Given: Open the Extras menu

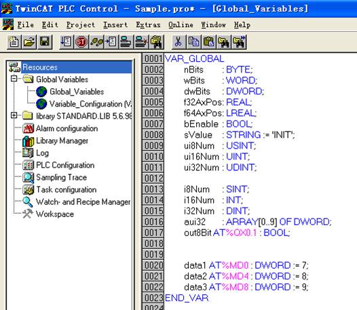Looking at the screenshot, I should (148, 24).
